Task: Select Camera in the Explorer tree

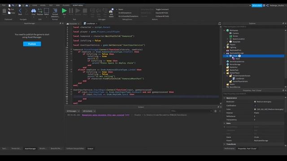Action: [235, 33]
